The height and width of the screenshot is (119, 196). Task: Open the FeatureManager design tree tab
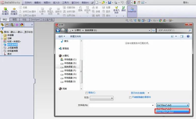pyautogui.click(x=2, y=25)
